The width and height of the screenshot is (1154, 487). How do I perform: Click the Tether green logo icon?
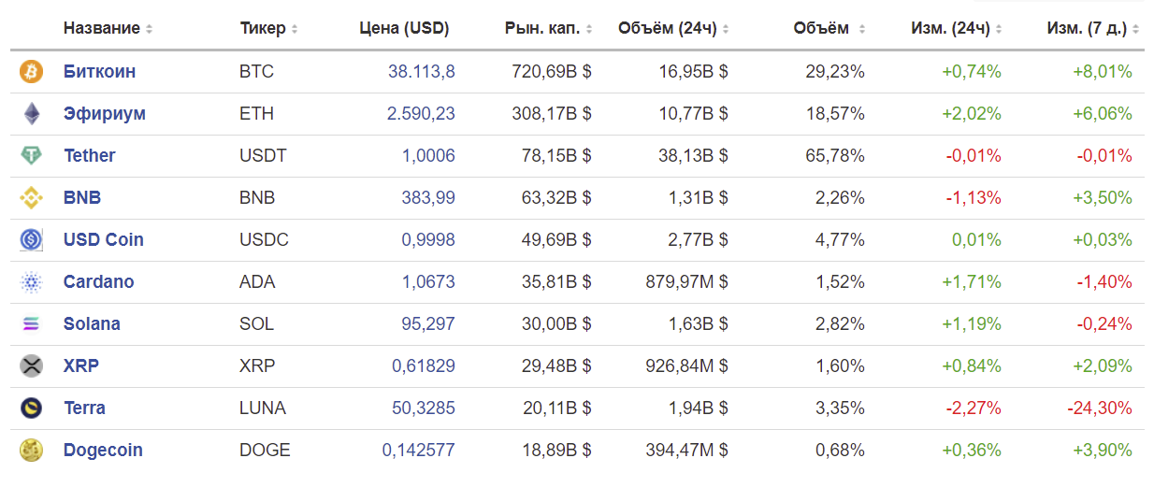coord(32,155)
